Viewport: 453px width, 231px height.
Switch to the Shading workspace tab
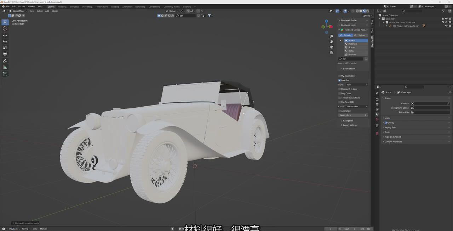pyautogui.click(x=115, y=7)
